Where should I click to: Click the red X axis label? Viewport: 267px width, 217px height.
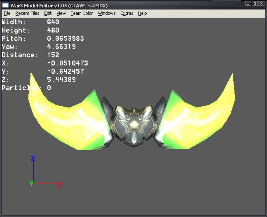pyautogui.click(x=59, y=184)
